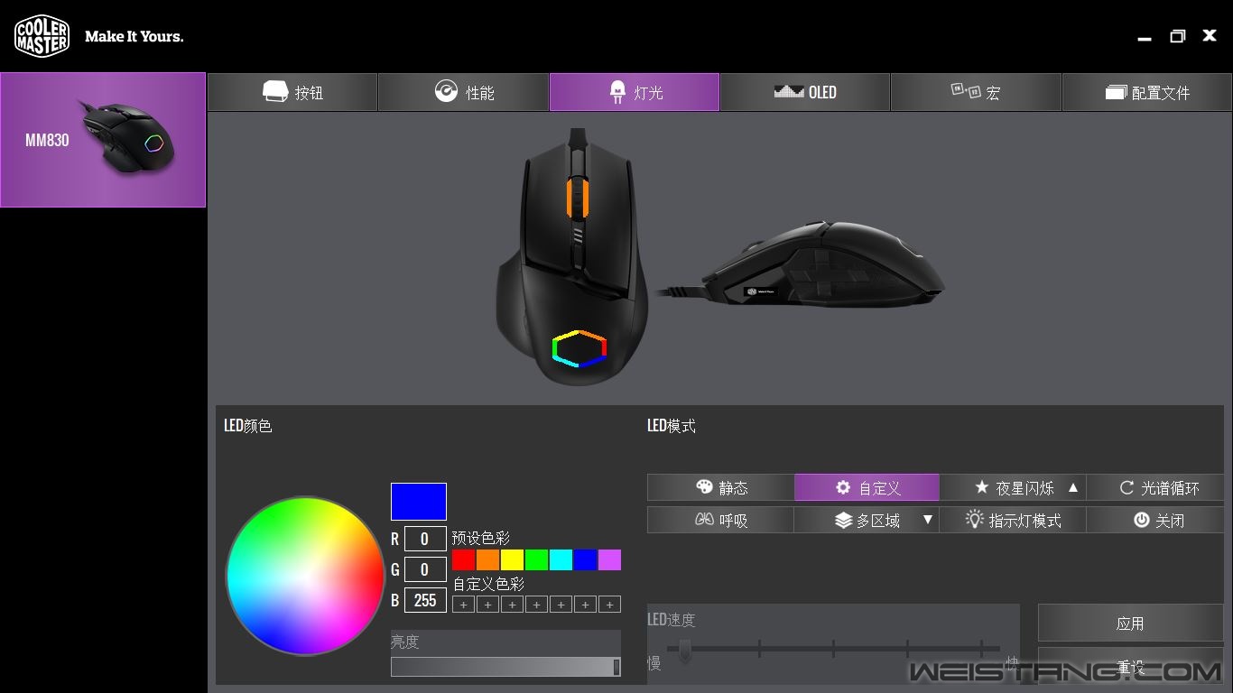Image resolution: width=1233 pixels, height=693 pixels.
Task: Restore down the window
Action: click(1177, 36)
